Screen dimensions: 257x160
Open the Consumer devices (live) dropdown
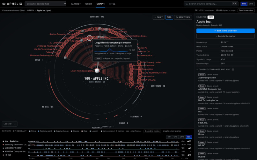pyautogui.click(x=45, y=4)
